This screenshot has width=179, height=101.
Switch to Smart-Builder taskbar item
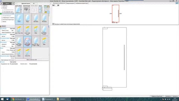(x=33, y=99)
